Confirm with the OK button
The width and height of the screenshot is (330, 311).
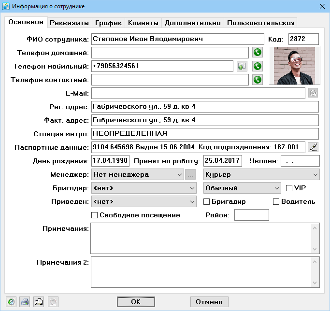136,302
